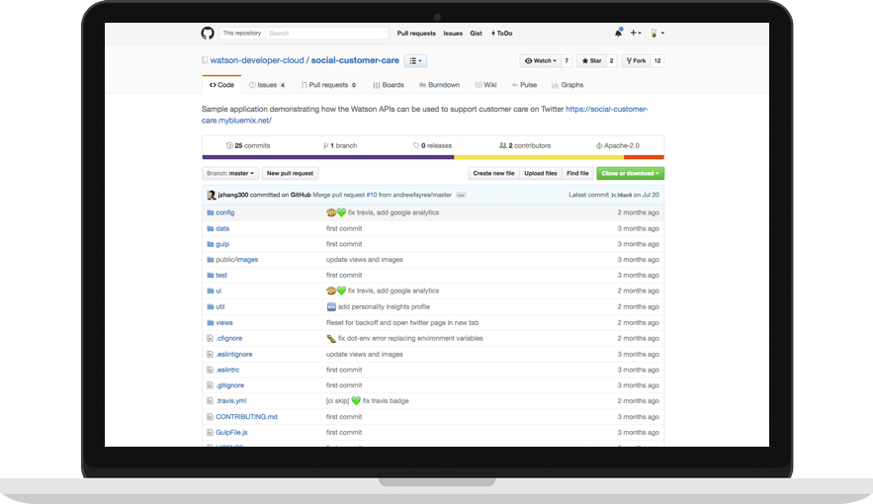Open the ui folder
Viewport: 873px width, 504px height.
pos(218,291)
